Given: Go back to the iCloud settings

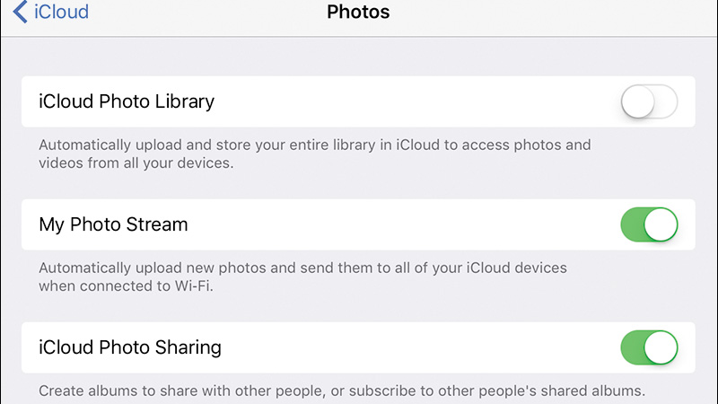Looking at the screenshot, I should click(x=51, y=12).
